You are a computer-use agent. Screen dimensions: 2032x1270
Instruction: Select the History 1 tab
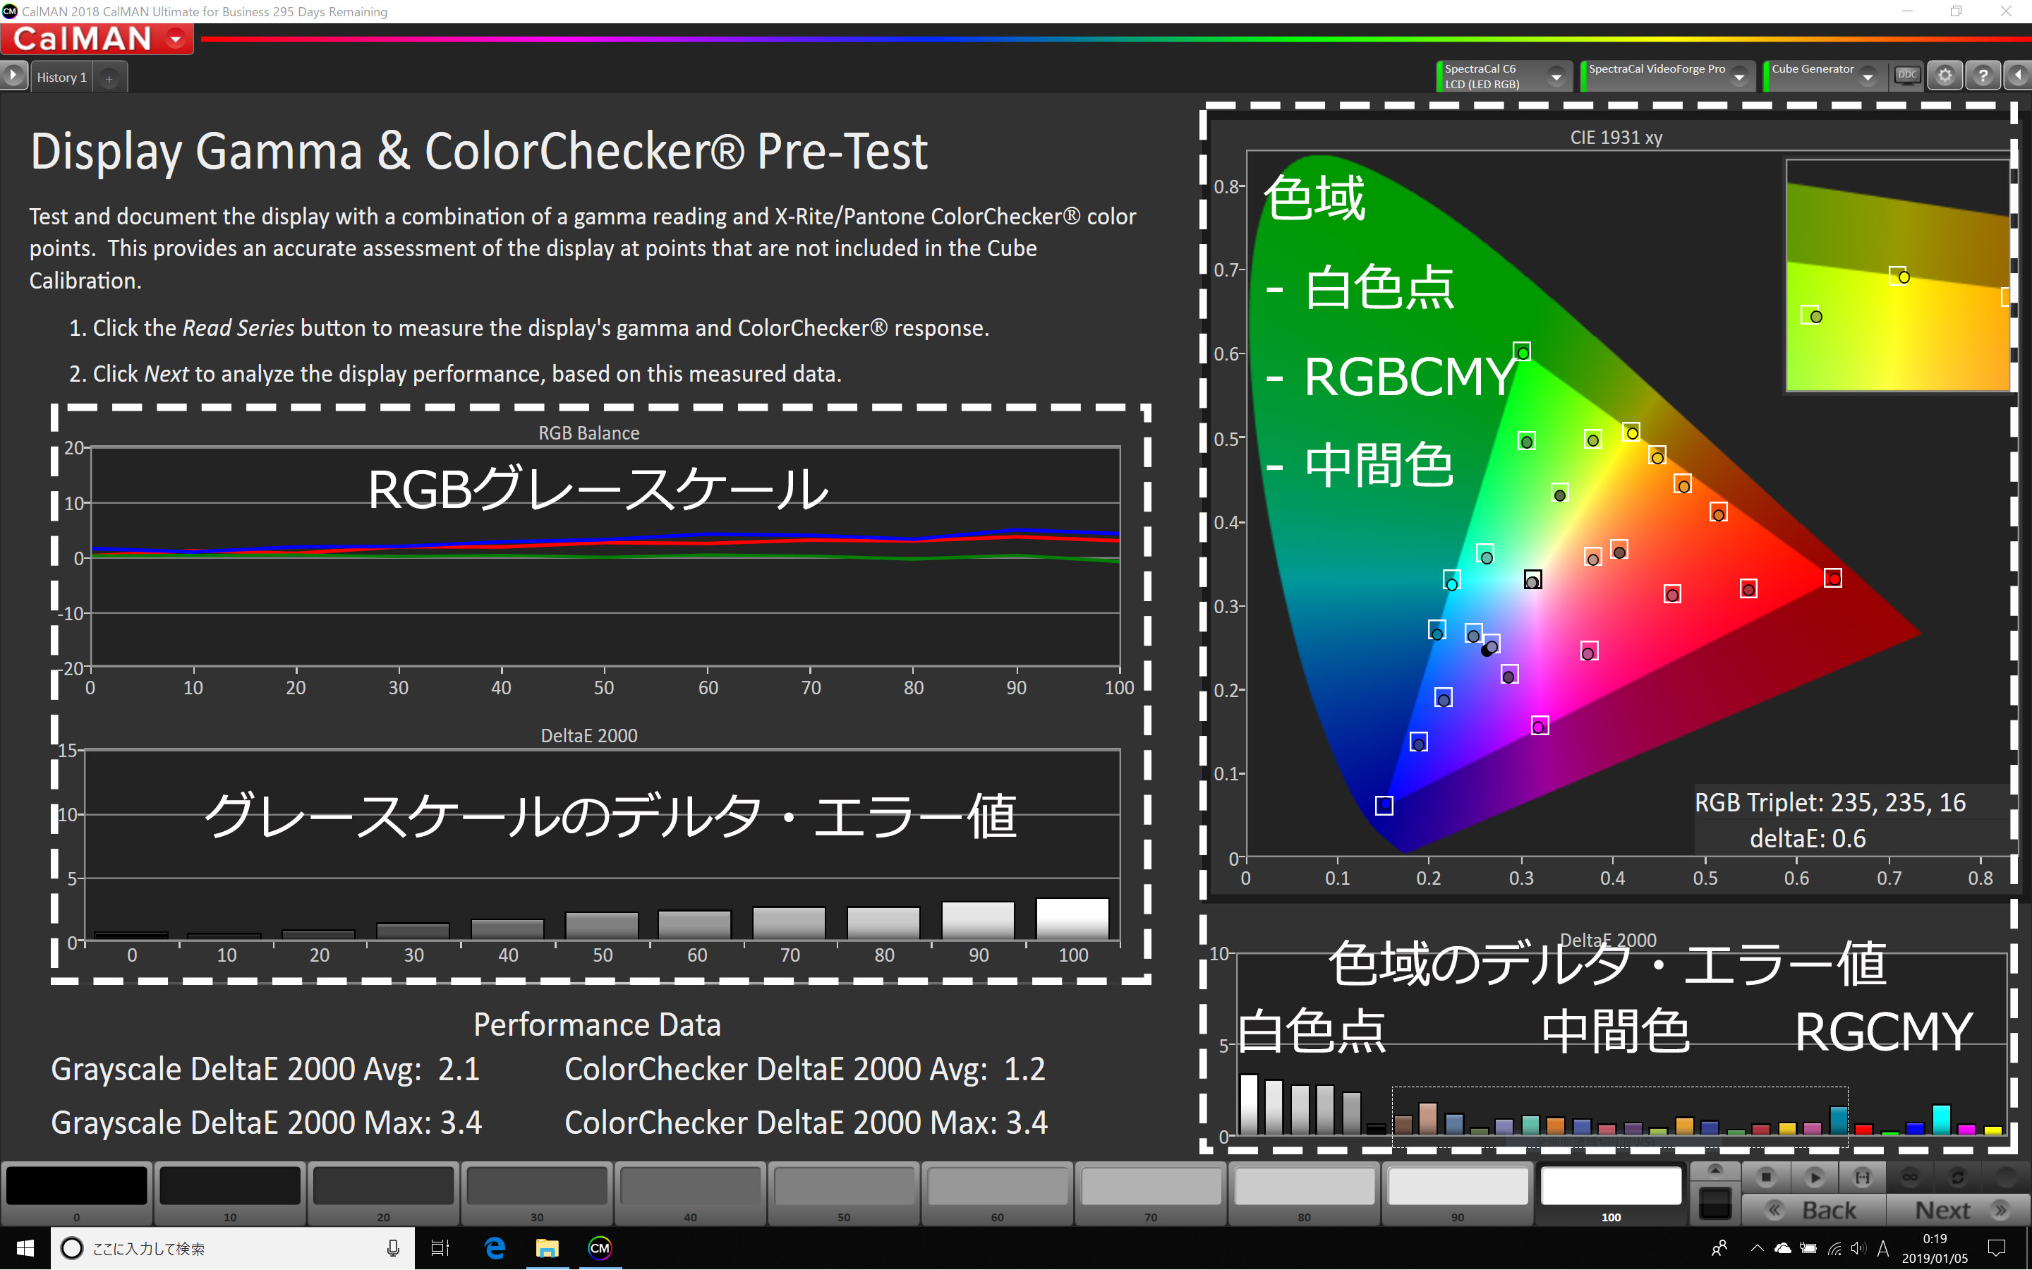(62, 78)
